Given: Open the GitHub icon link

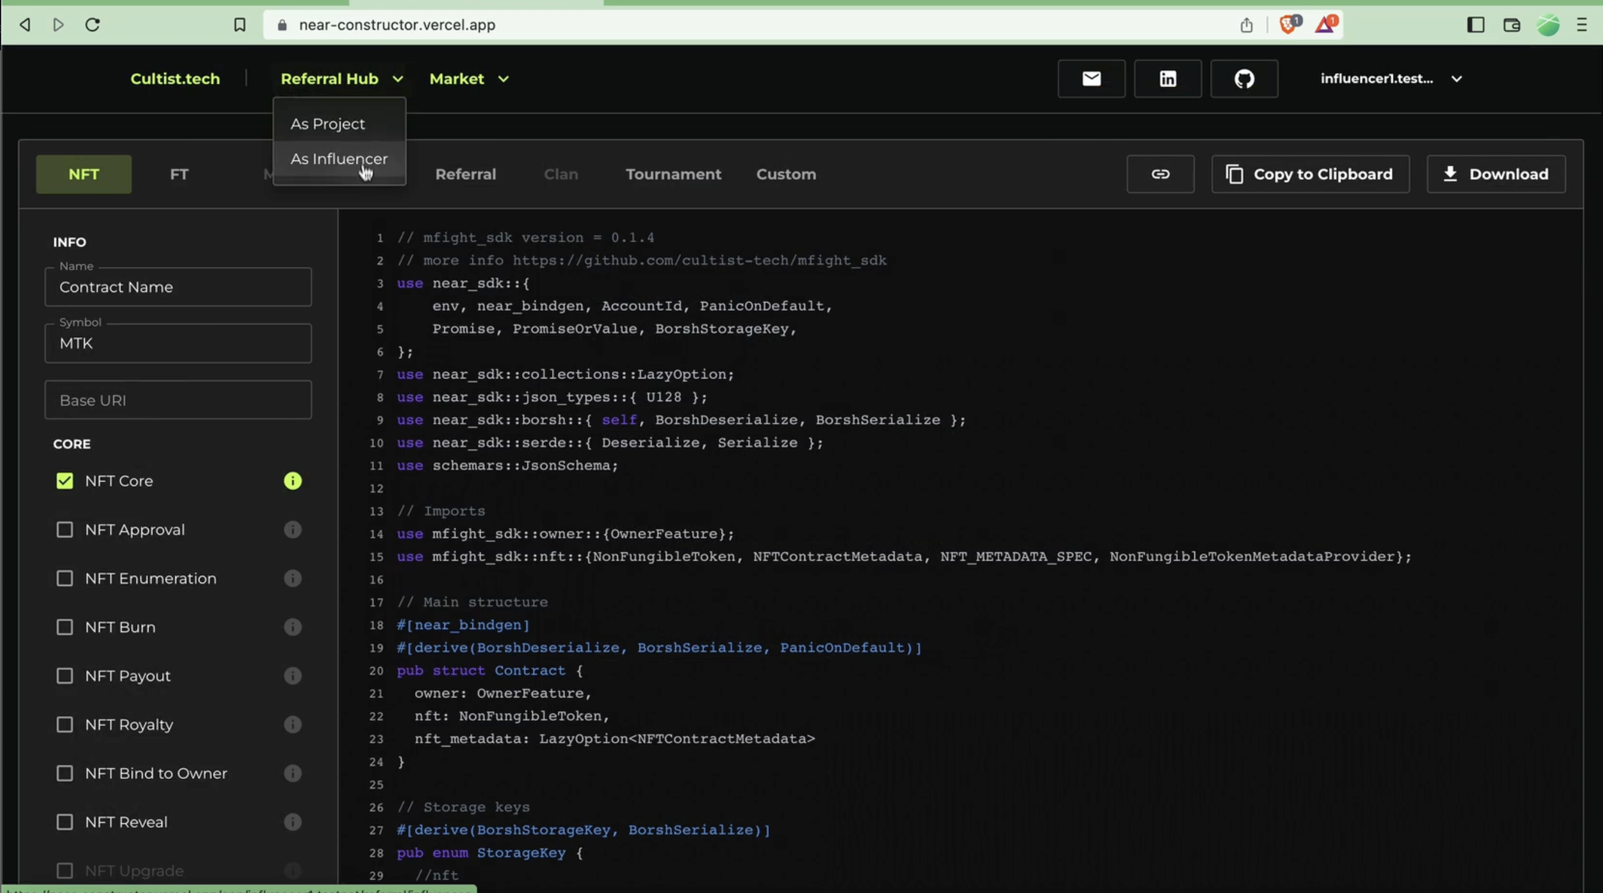Looking at the screenshot, I should click(1244, 79).
